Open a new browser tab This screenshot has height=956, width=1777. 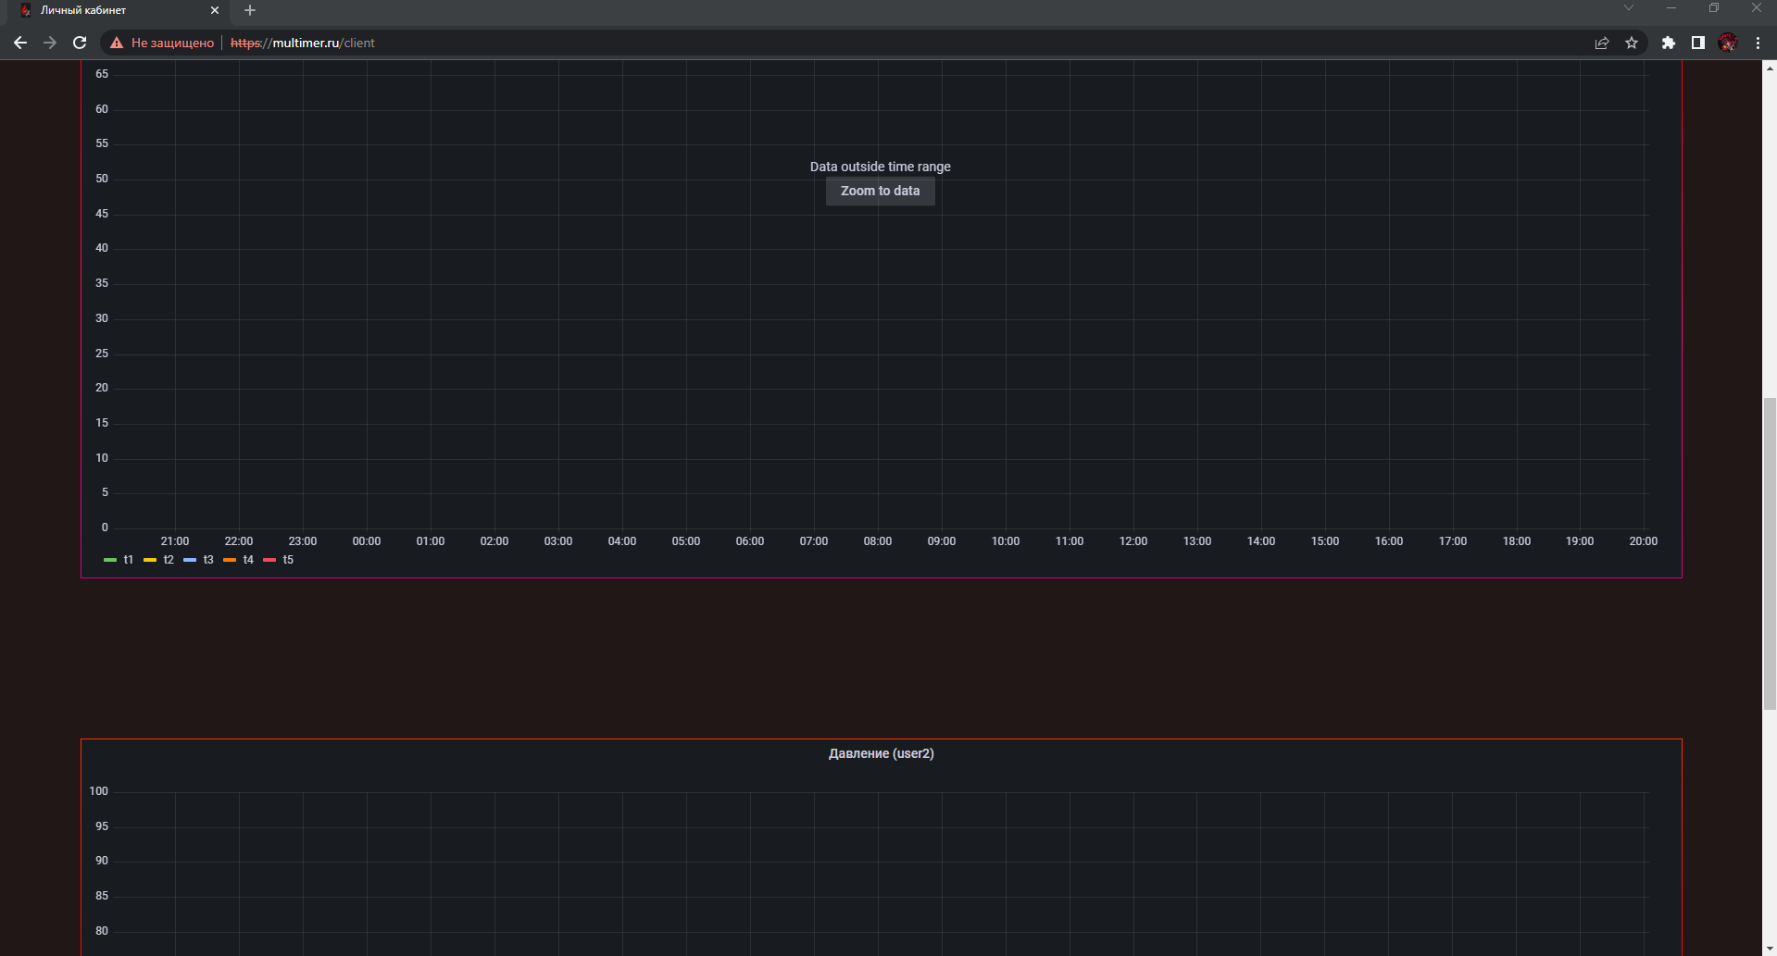250,10
